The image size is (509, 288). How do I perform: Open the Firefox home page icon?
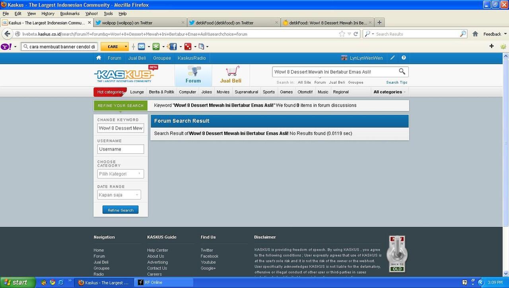[x=475, y=34]
